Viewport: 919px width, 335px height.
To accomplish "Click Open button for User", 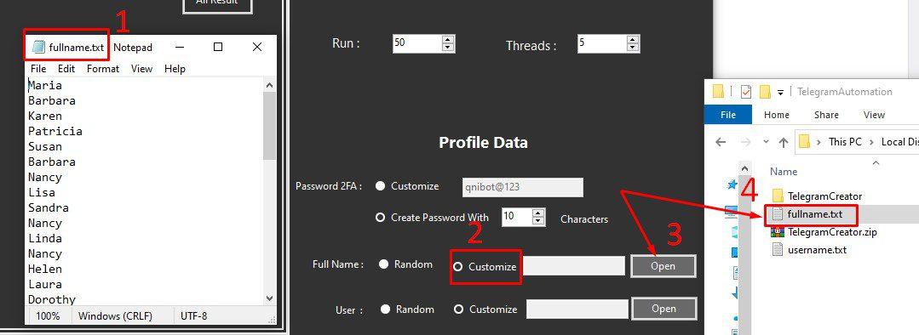I will [663, 309].
